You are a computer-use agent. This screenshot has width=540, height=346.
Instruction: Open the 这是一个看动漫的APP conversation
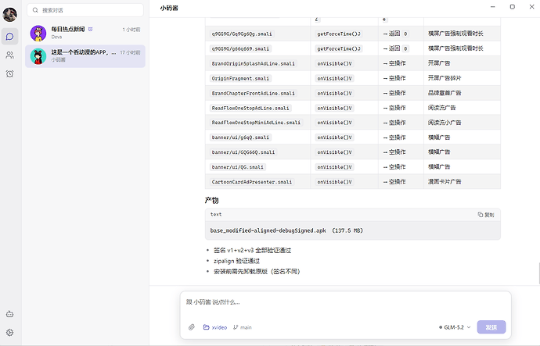85,56
